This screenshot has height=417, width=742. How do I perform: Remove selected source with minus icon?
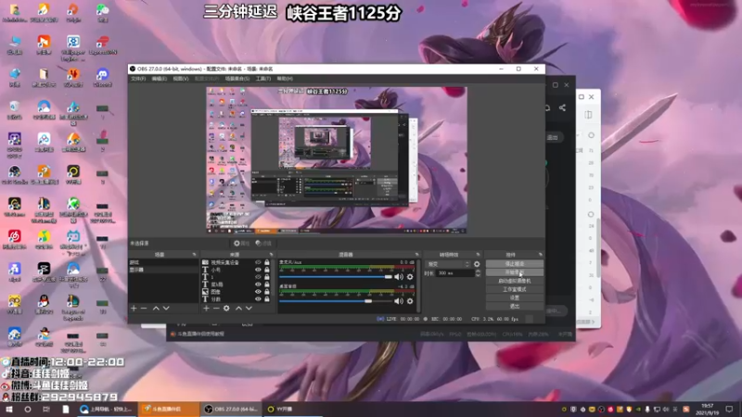216,309
